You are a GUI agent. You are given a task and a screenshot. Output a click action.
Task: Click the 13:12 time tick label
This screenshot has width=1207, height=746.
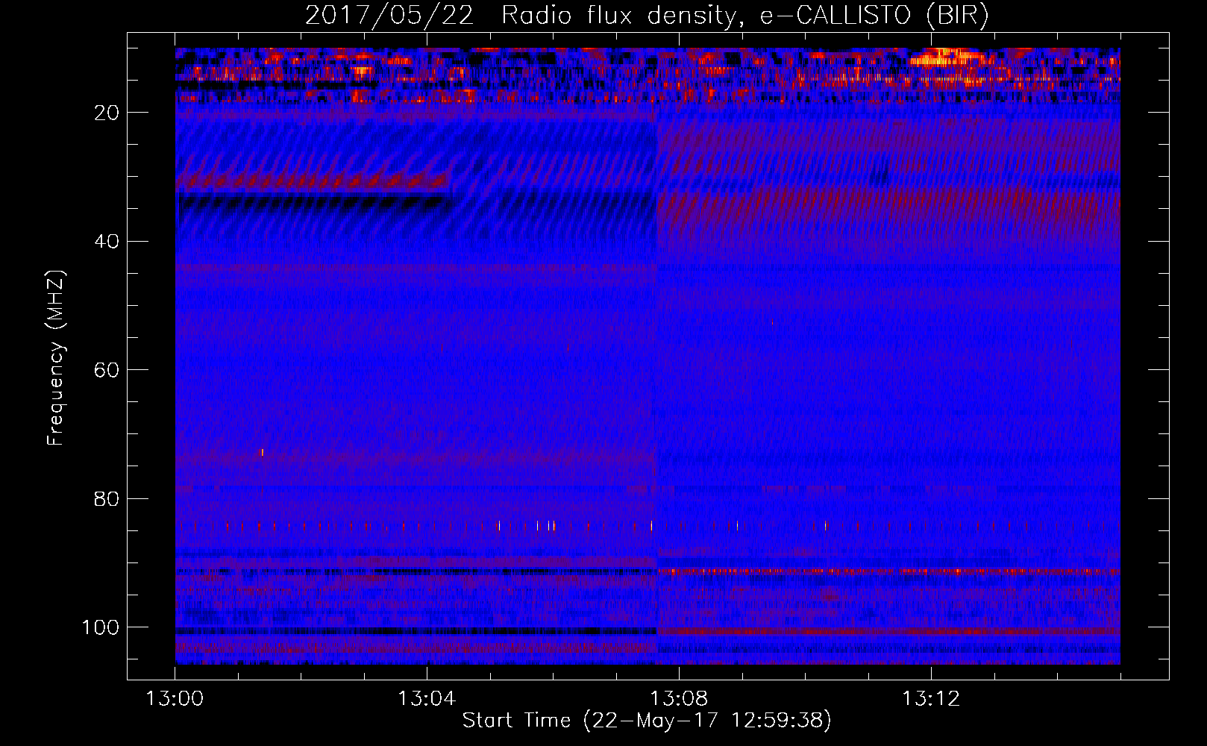[931, 699]
